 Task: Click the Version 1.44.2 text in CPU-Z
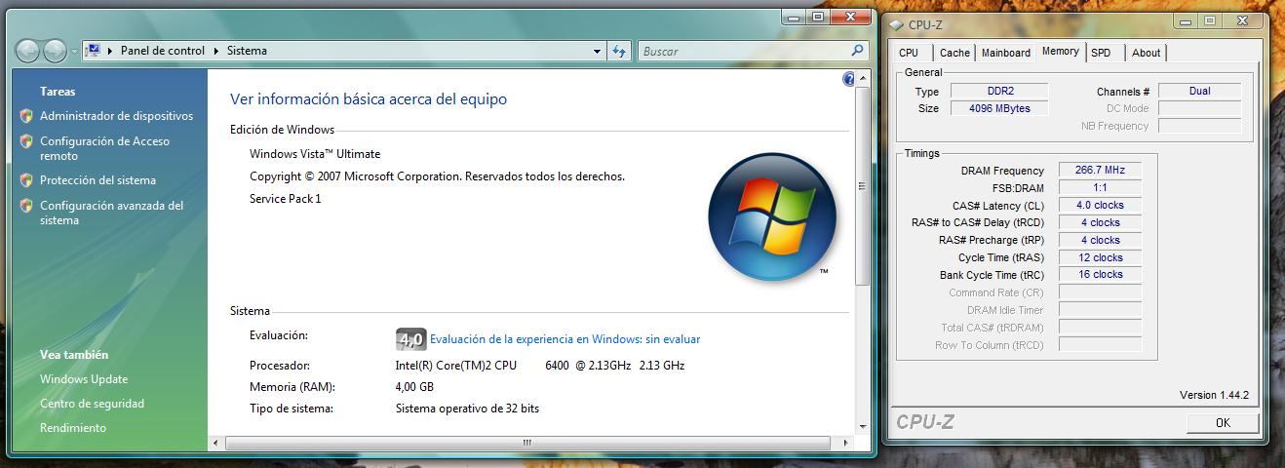[x=1214, y=395]
